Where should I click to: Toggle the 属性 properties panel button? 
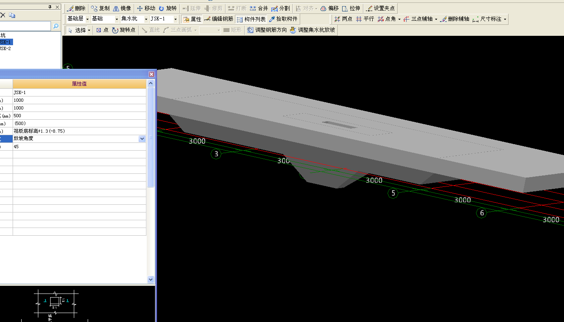[192, 19]
